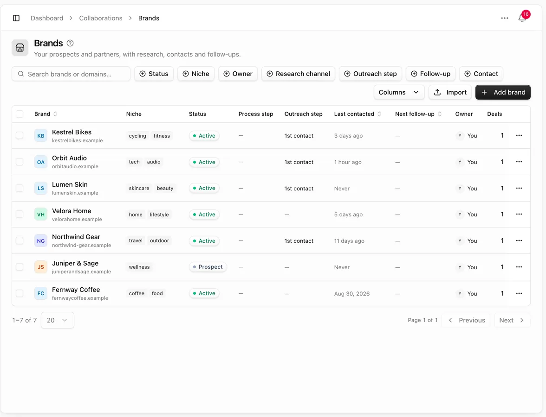This screenshot has width=546, height=417.
Task: Select the Northwind Gear row checkbox
Action: [19, 241]
